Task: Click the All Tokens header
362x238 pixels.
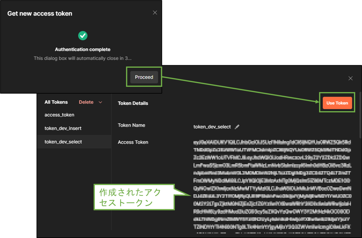Action: pos(56,102)
